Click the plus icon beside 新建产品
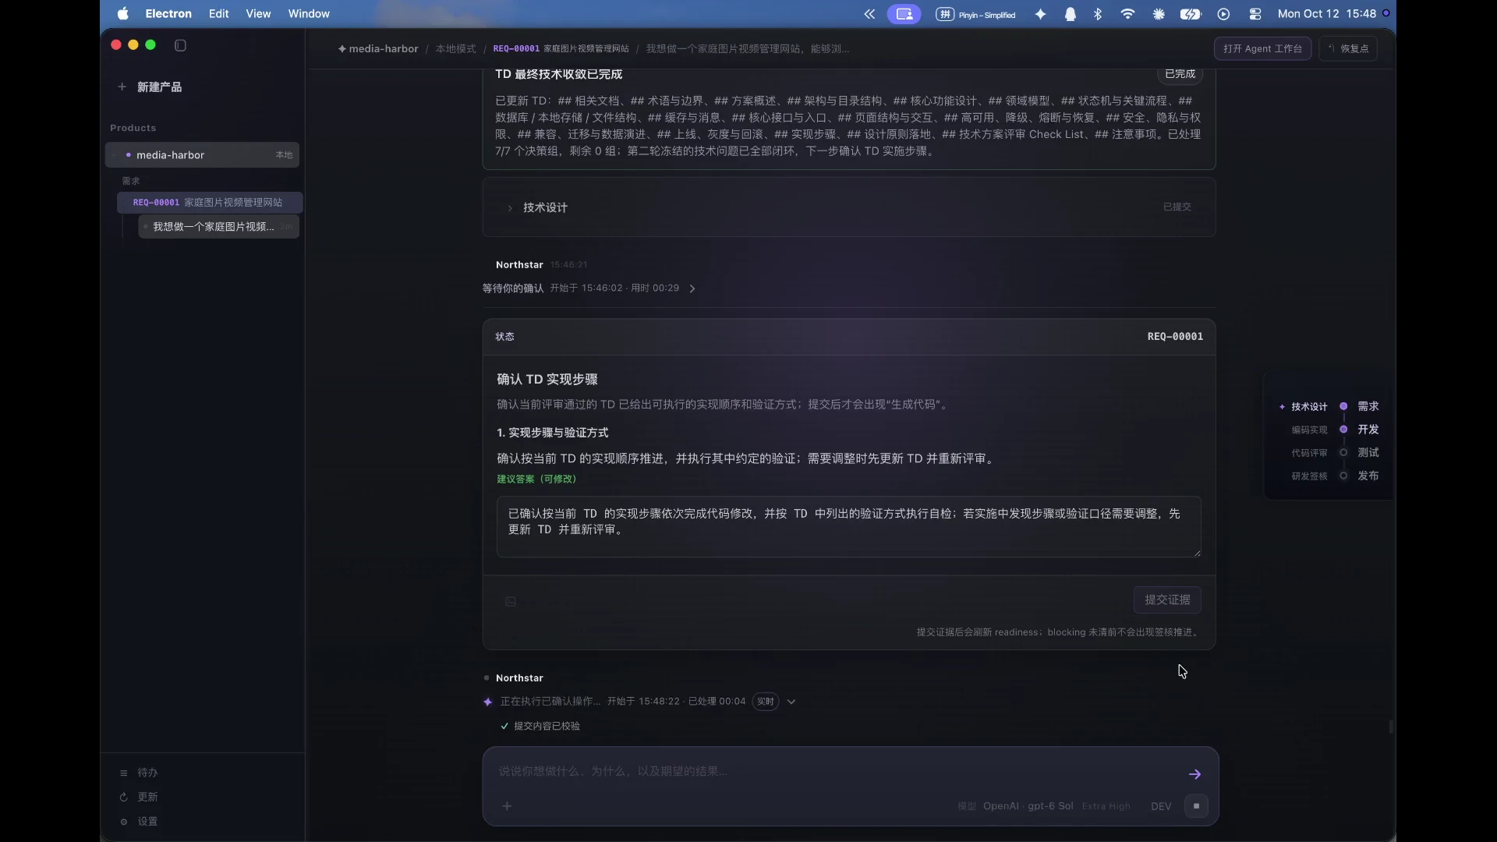1497x842 pixels. tap(122, 87)
